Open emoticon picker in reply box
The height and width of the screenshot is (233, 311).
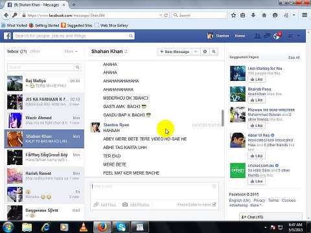coord(214,186)
